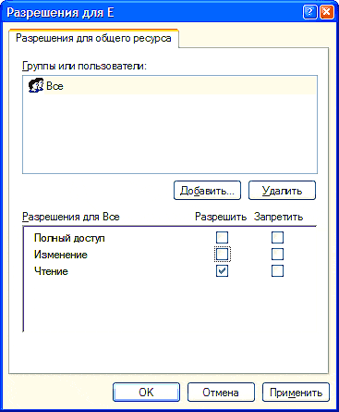Tick Разрешить checkbox for Изменение
This screenshot has height=412, width=339.
(222, 255)
